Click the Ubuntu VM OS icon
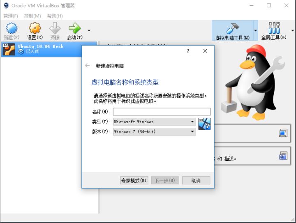The width and height of the screenshot is (296, 223). (9, 49)
